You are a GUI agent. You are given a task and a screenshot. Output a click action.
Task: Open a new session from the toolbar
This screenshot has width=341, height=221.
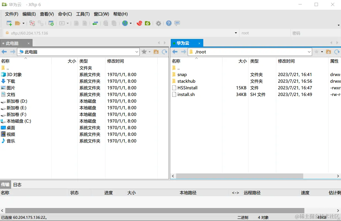(x=9, y=23)
